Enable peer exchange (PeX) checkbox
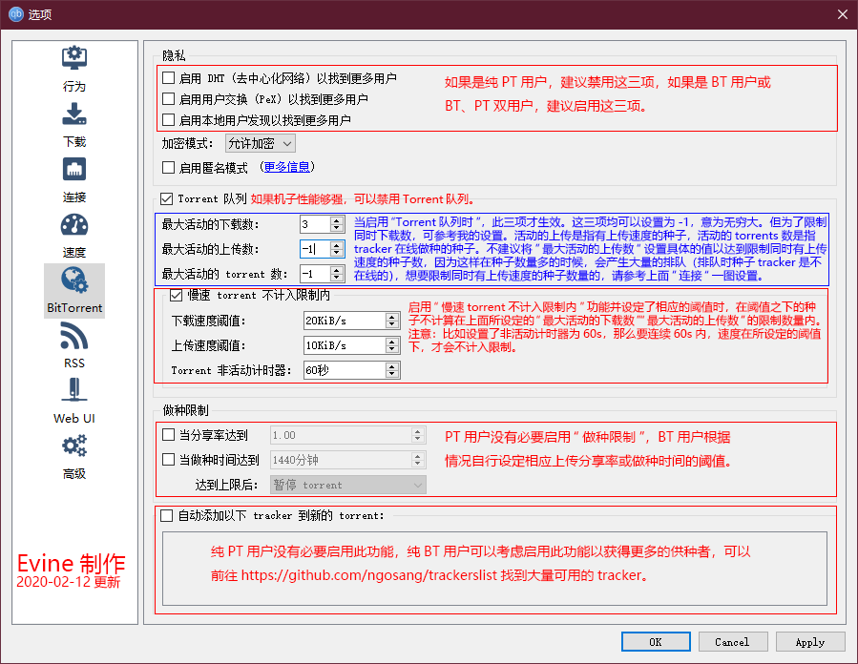Screen dimensions: 858x664 pos(169,98)
